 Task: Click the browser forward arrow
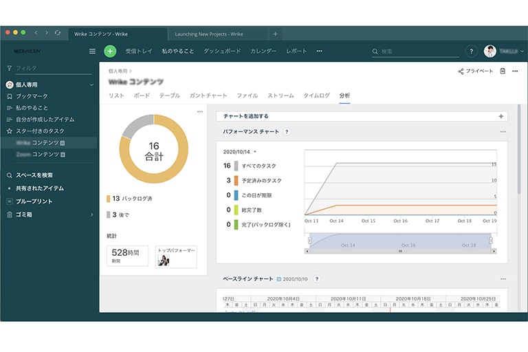pyautogui.click(x=47, y=33)
